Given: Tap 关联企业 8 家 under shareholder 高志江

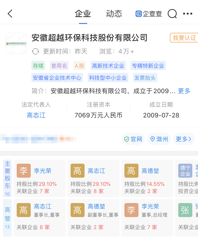Looking at the screenshot, I should pos(87,191).
